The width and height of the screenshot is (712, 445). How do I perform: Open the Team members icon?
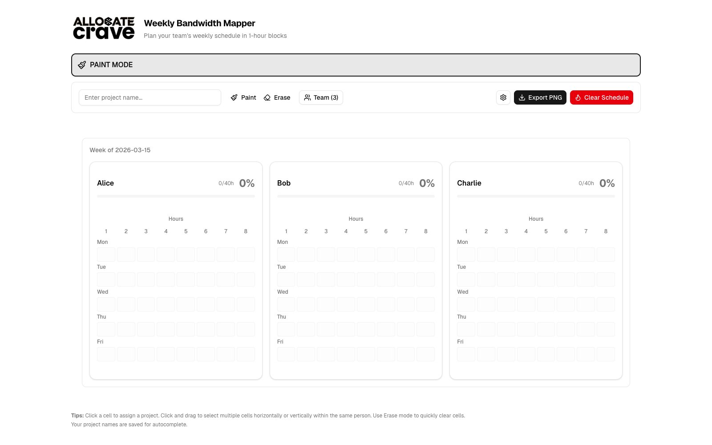coord(307,97)
